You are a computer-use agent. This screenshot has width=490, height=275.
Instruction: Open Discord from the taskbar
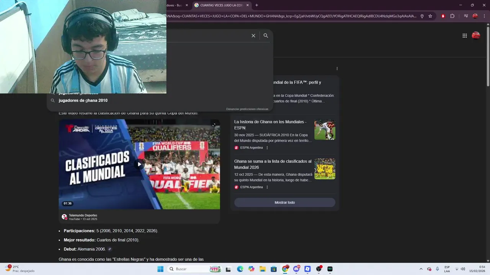click(296, 269)
